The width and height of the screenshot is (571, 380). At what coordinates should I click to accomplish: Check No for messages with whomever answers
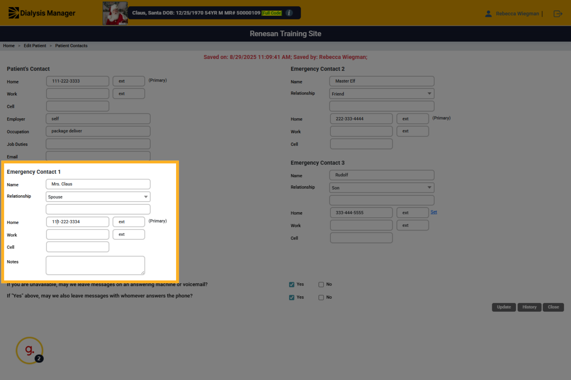click(x=321, y=297)
